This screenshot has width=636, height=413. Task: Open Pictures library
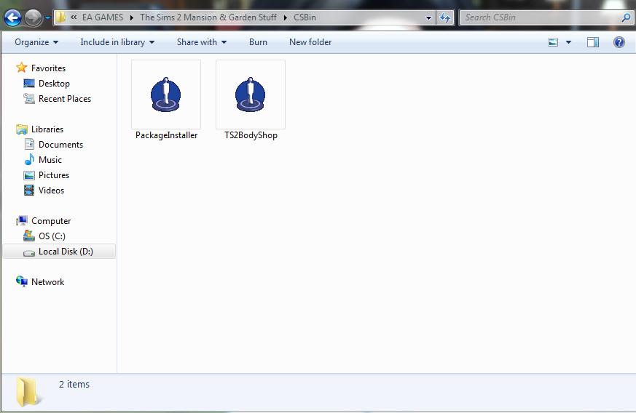click(53, 175)
